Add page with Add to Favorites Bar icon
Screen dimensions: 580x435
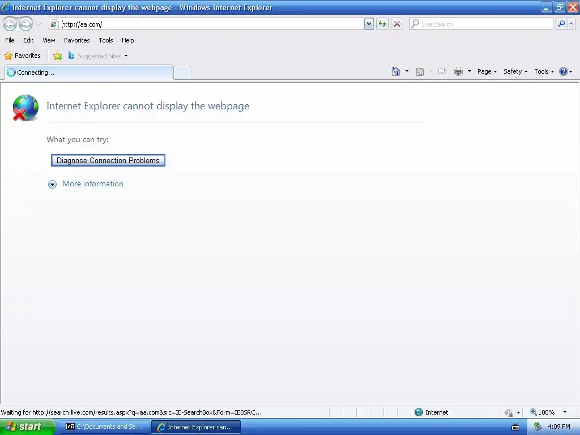coord(58,56)
